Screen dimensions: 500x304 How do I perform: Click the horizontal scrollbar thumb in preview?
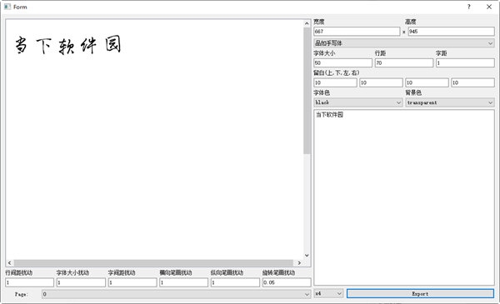(153, 263)
